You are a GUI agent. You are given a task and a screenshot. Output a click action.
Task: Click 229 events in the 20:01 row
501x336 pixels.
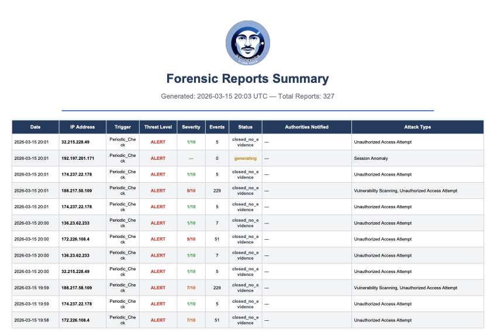217,191
